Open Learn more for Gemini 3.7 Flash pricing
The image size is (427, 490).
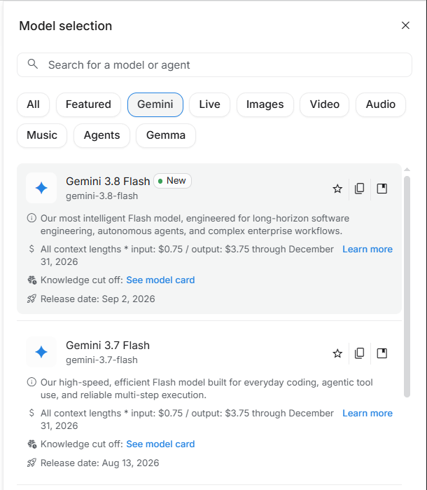(367, 414)
